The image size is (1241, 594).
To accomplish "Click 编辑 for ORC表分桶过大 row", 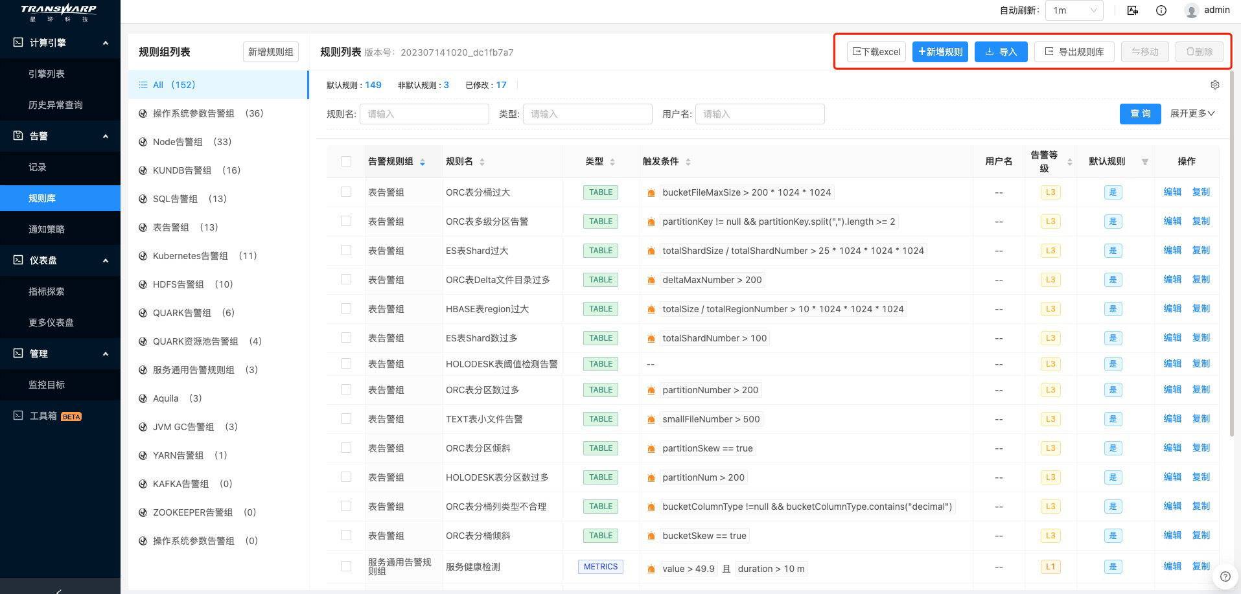I will (1172, 192).
